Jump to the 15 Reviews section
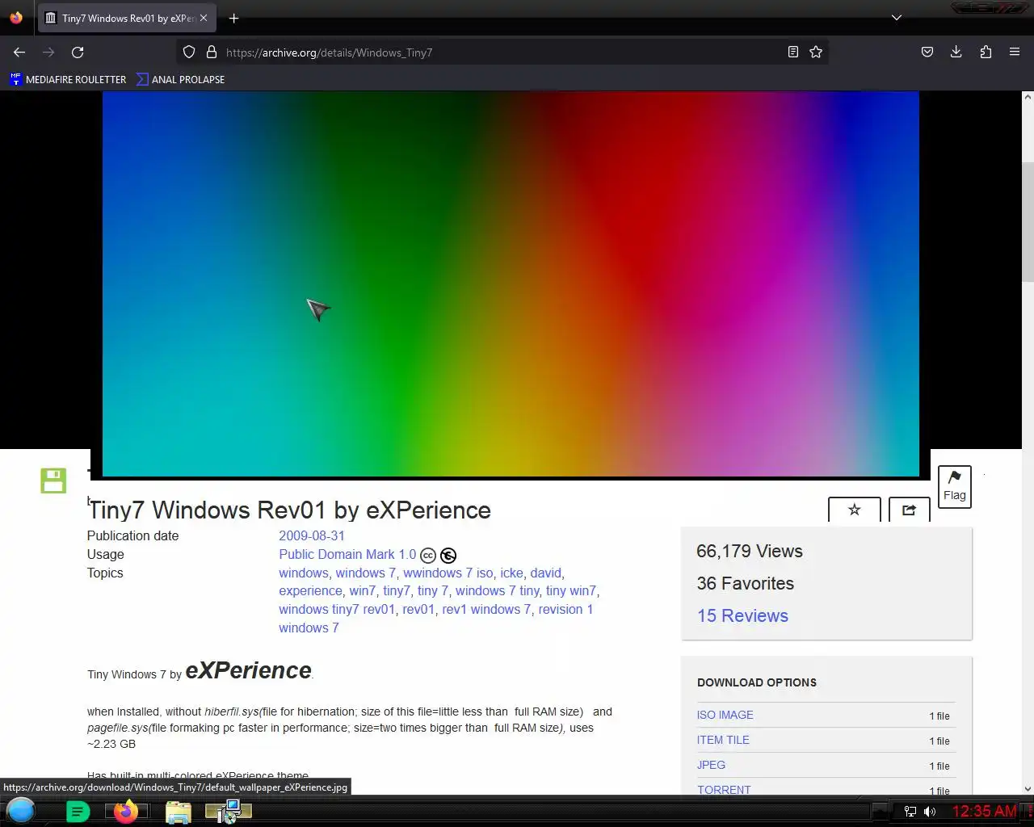Image resolution: width=1034 pixels, height=827 pixels. point(742,615)
